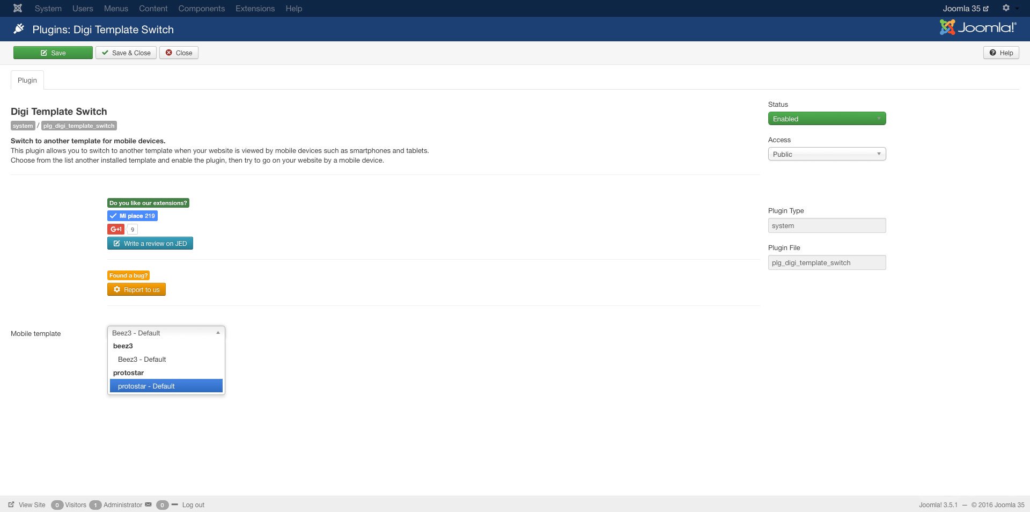Click the Joomla! logo
Image resolution: width=1030 pixels, height=512 pixels.
978,27
